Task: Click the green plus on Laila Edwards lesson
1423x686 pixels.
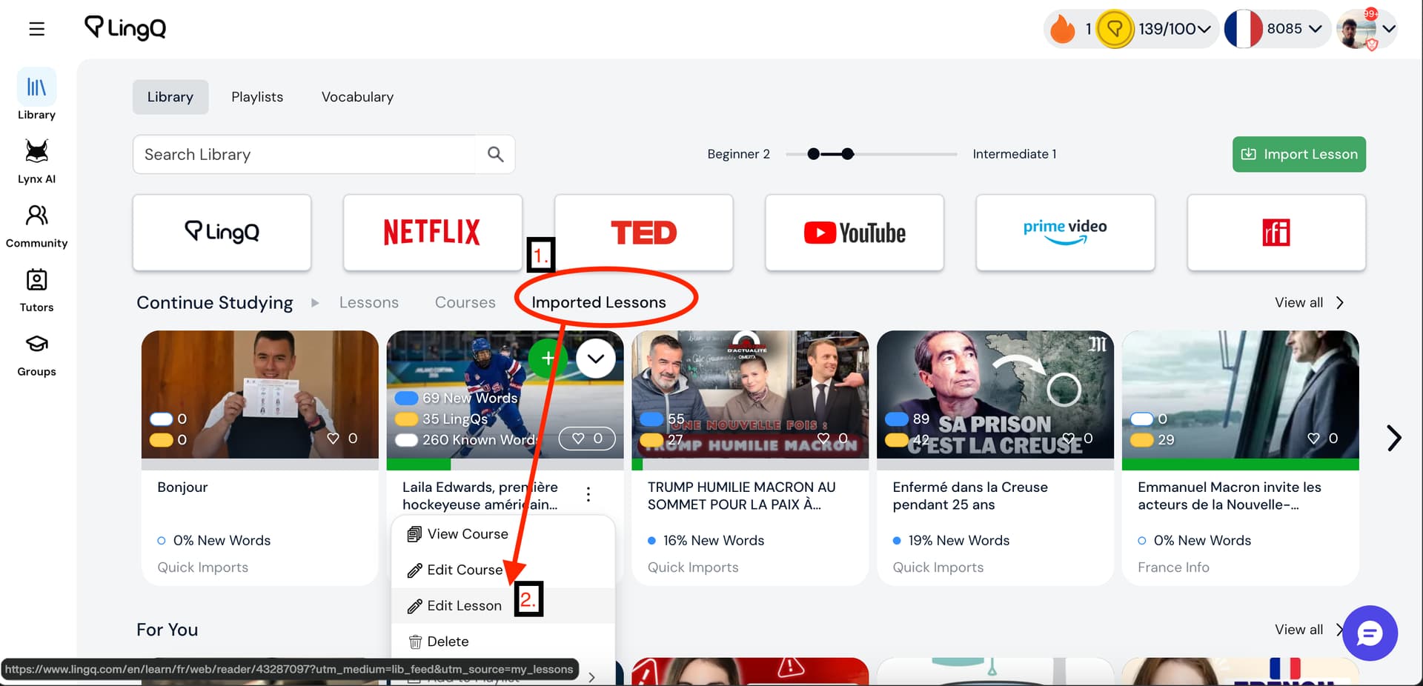Action: 547,359
